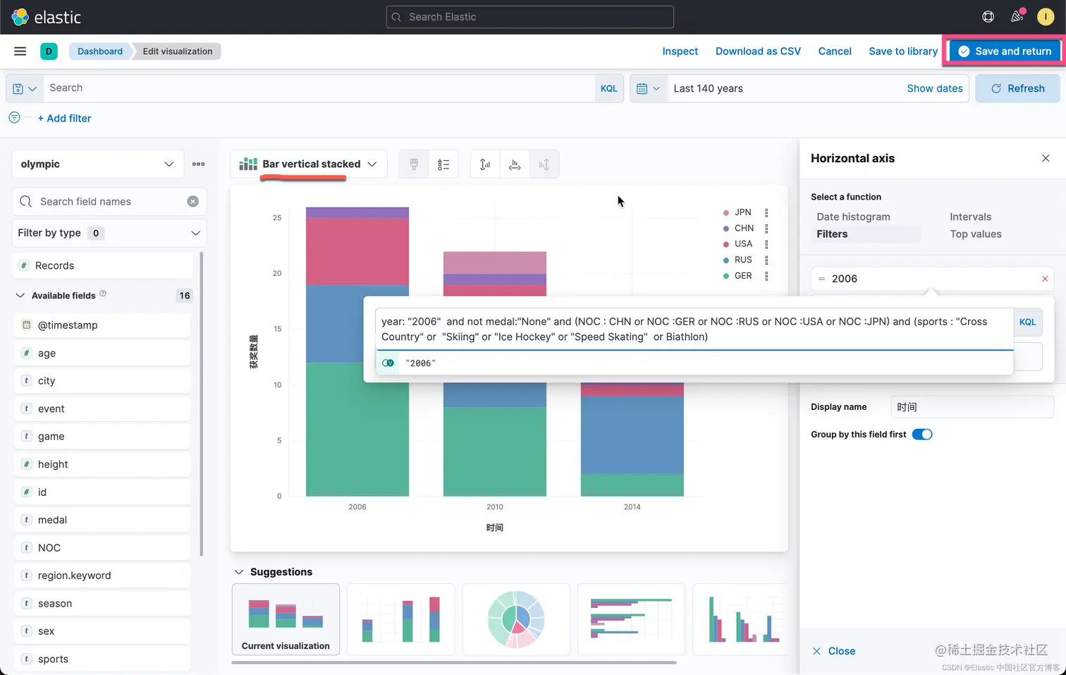This screenshot has height=675, width=1066.
Task: Open bottom axis settings icon
Action: pos(515,164)
